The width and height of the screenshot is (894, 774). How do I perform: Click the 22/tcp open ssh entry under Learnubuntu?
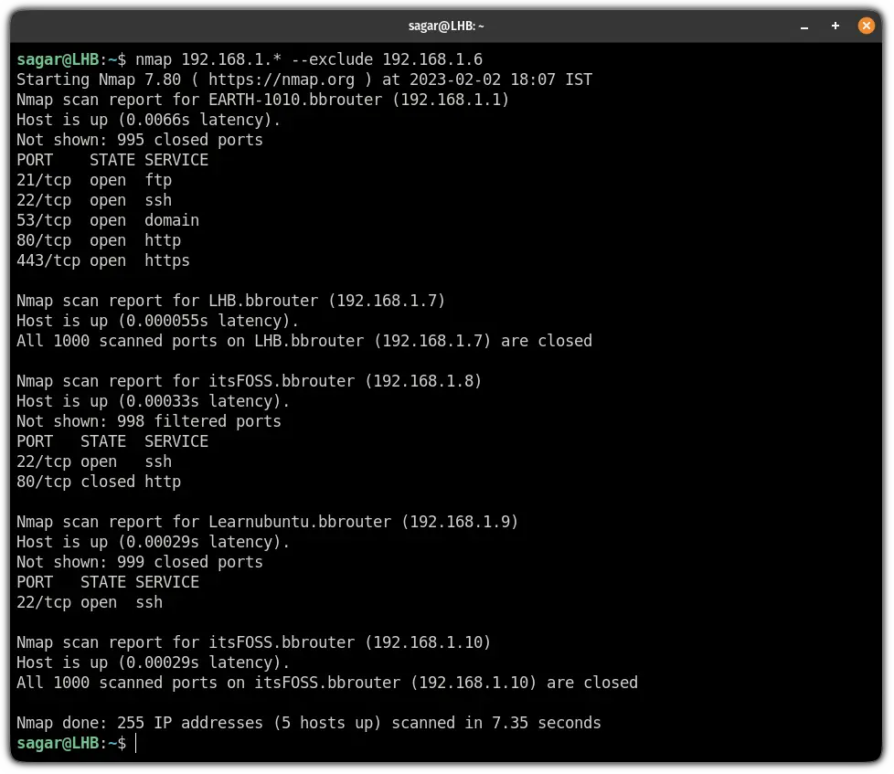click(90, 602)
